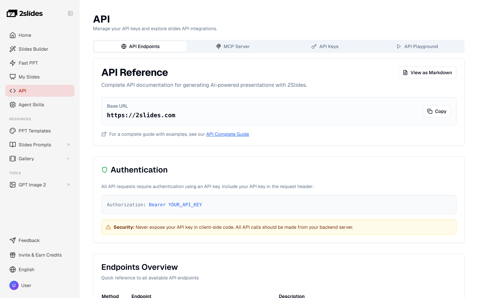478x298 pixels.
Task: Open the MCP Server tab
Action: pyautogui.click(x=233, y=46)
